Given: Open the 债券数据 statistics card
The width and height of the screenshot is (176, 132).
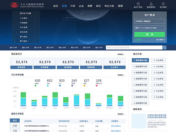Looking at the screenshot, I should (21, 63).
